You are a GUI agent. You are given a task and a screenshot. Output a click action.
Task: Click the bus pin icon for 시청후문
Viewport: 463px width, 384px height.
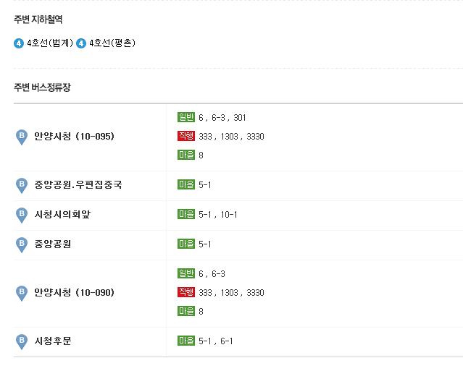tap(22, 342)
